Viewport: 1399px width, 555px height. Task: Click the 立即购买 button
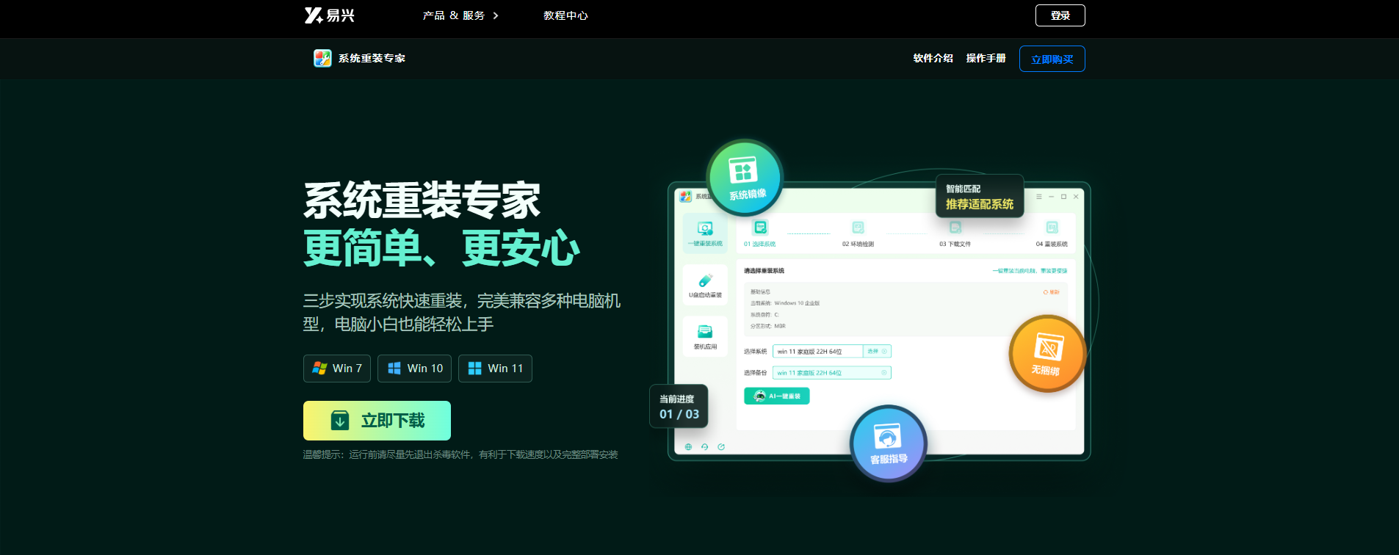(1052, 59)
